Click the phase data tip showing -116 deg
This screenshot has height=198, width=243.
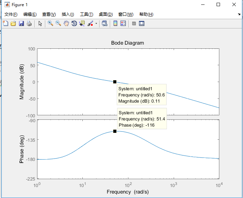(x=142, y=119)
